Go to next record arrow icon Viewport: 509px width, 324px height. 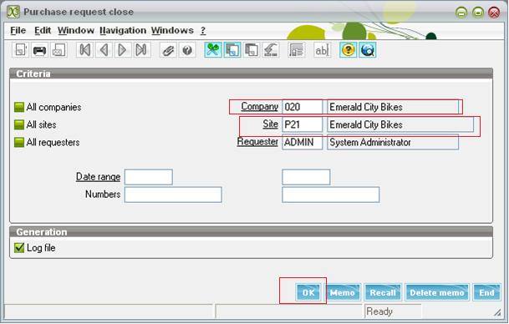123,50
